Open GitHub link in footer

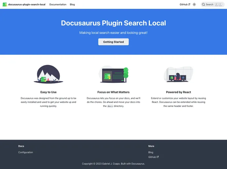[153, 157]
